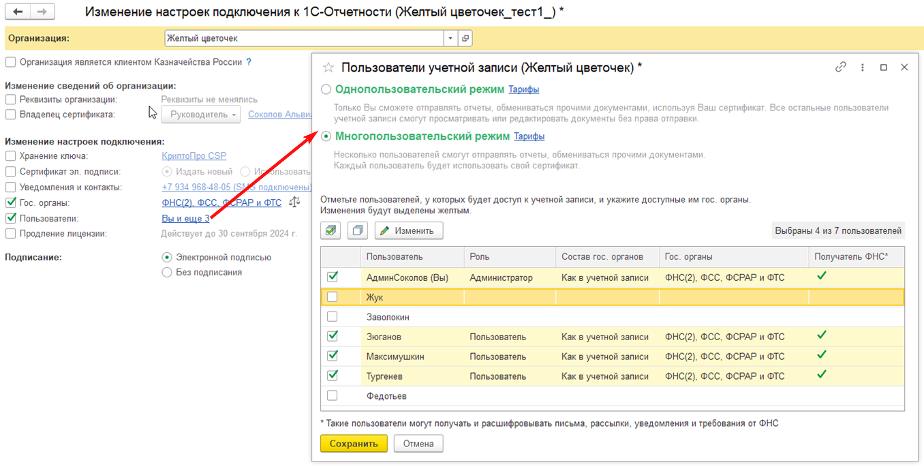The height and width of the screenshot is (469, 924).
Task: Sort by the Роль column header
Action: click(510, 257)
